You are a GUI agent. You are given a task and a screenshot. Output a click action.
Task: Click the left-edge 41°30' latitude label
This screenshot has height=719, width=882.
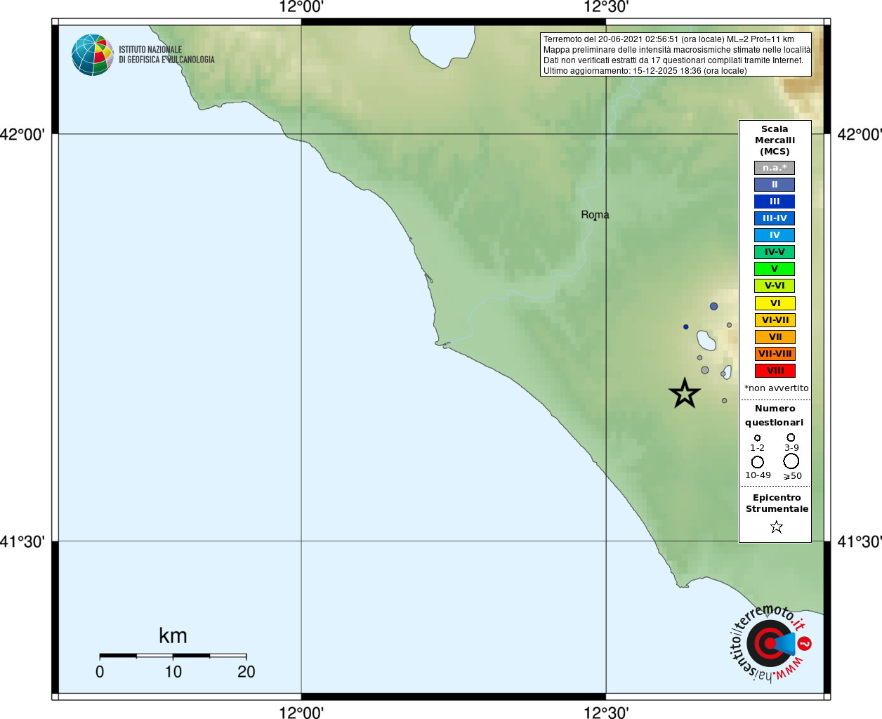22,541
